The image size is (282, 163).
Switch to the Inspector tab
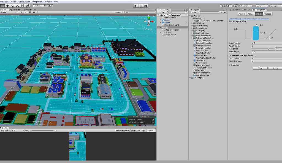(235, 10)
